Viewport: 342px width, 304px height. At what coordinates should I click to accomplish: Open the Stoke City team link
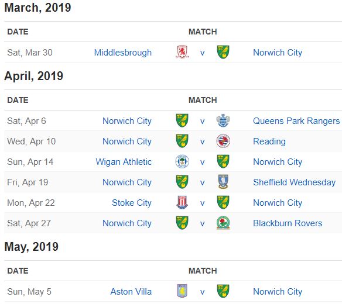click(x=132, y=203)
